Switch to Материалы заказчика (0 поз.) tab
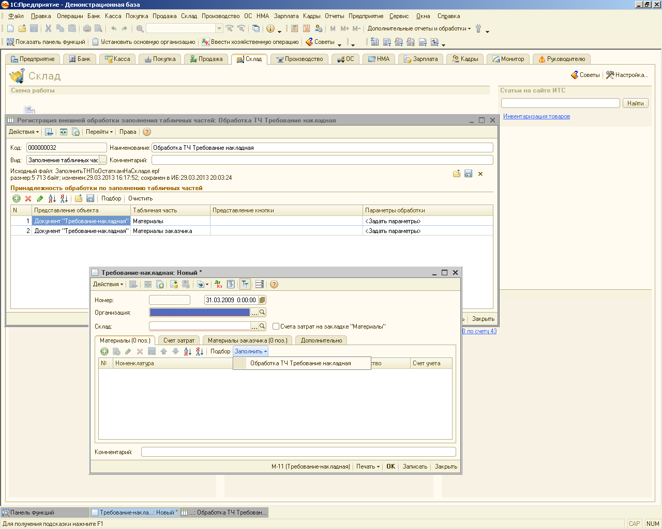This screenshot has height=529, width=662. [248, 340]
